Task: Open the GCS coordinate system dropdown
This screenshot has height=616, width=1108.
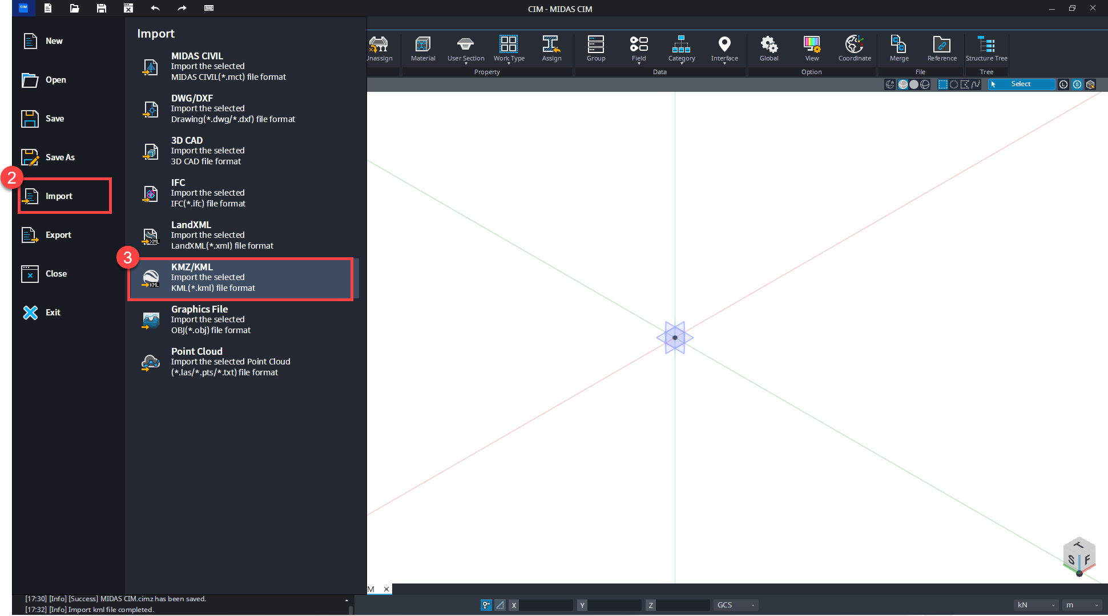Action: coord(736,605)
